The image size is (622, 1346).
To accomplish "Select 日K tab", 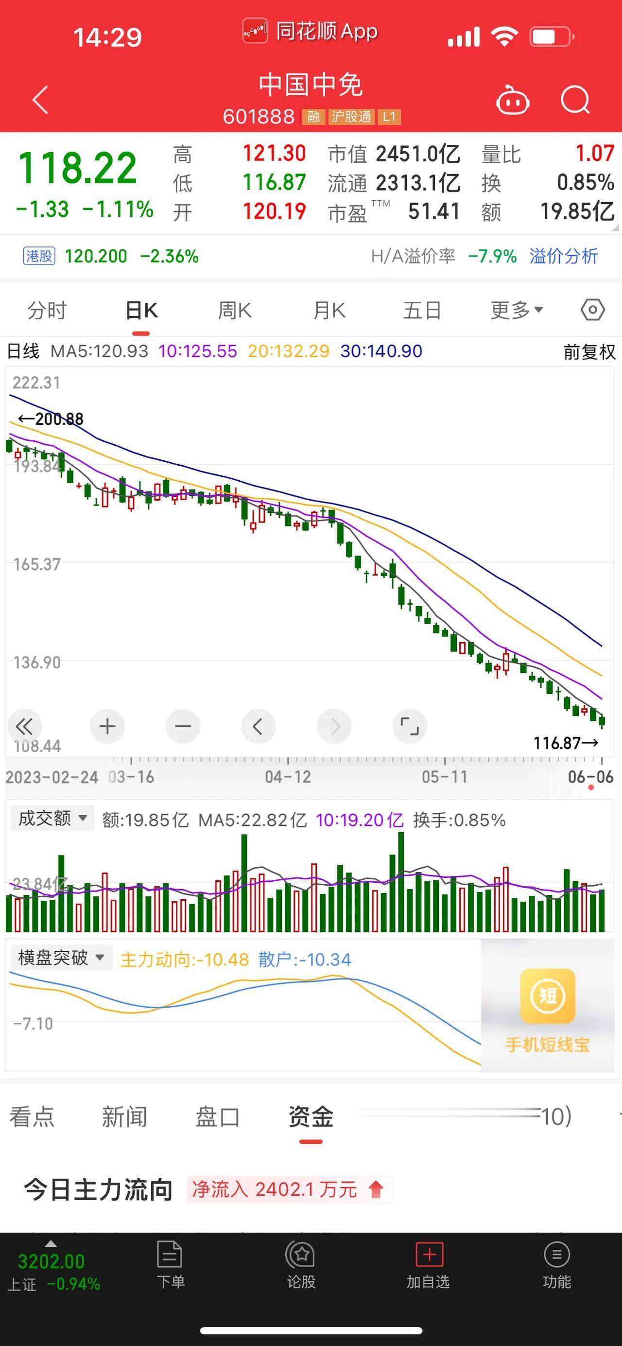I will [x=141, y=311].
